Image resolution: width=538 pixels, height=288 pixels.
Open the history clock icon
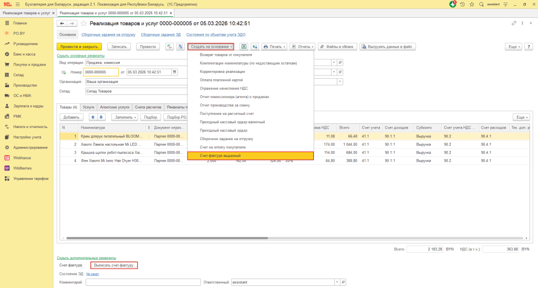[462, 4]
